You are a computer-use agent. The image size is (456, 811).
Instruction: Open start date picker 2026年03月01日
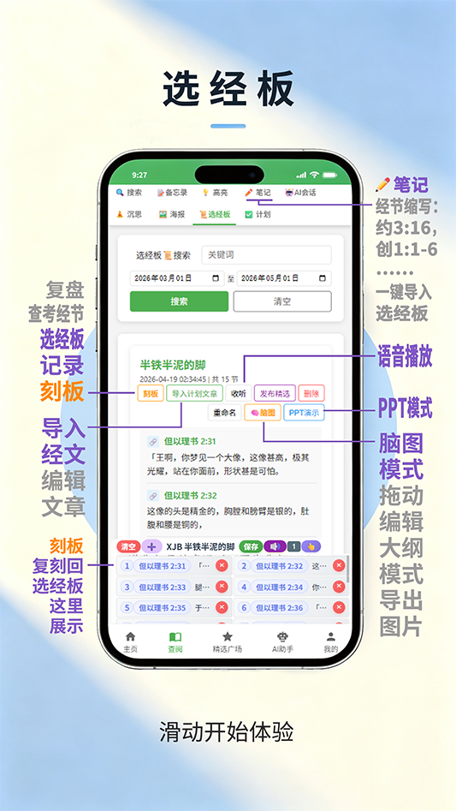tap(176, 278)
